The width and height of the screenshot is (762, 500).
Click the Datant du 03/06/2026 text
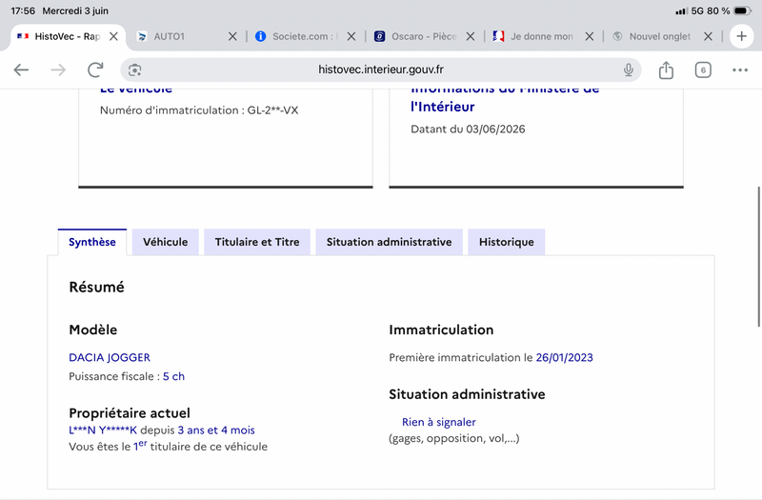[x=468, y=130]
